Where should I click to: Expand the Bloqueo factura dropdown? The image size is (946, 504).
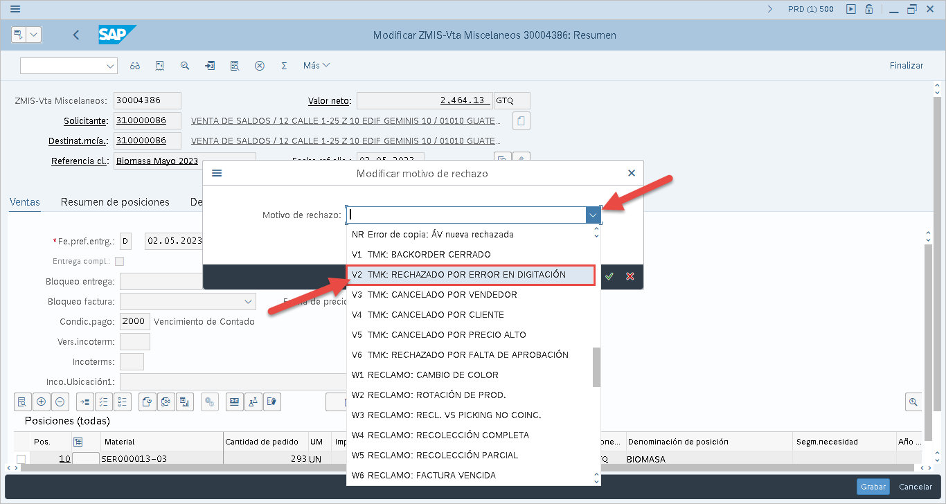249,302
